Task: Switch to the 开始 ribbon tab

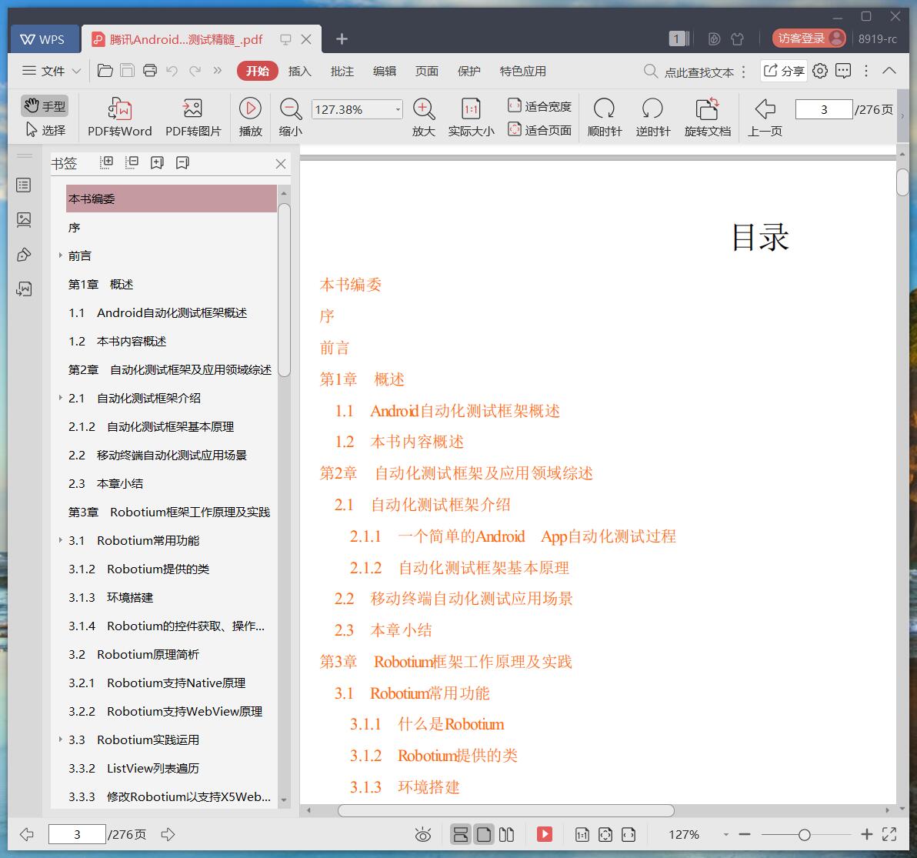Action: coord(257,71)
